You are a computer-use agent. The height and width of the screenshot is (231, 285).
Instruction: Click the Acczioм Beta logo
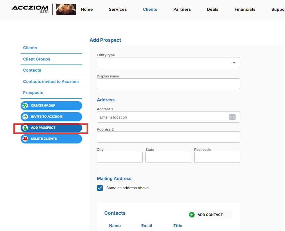point(30,9)
